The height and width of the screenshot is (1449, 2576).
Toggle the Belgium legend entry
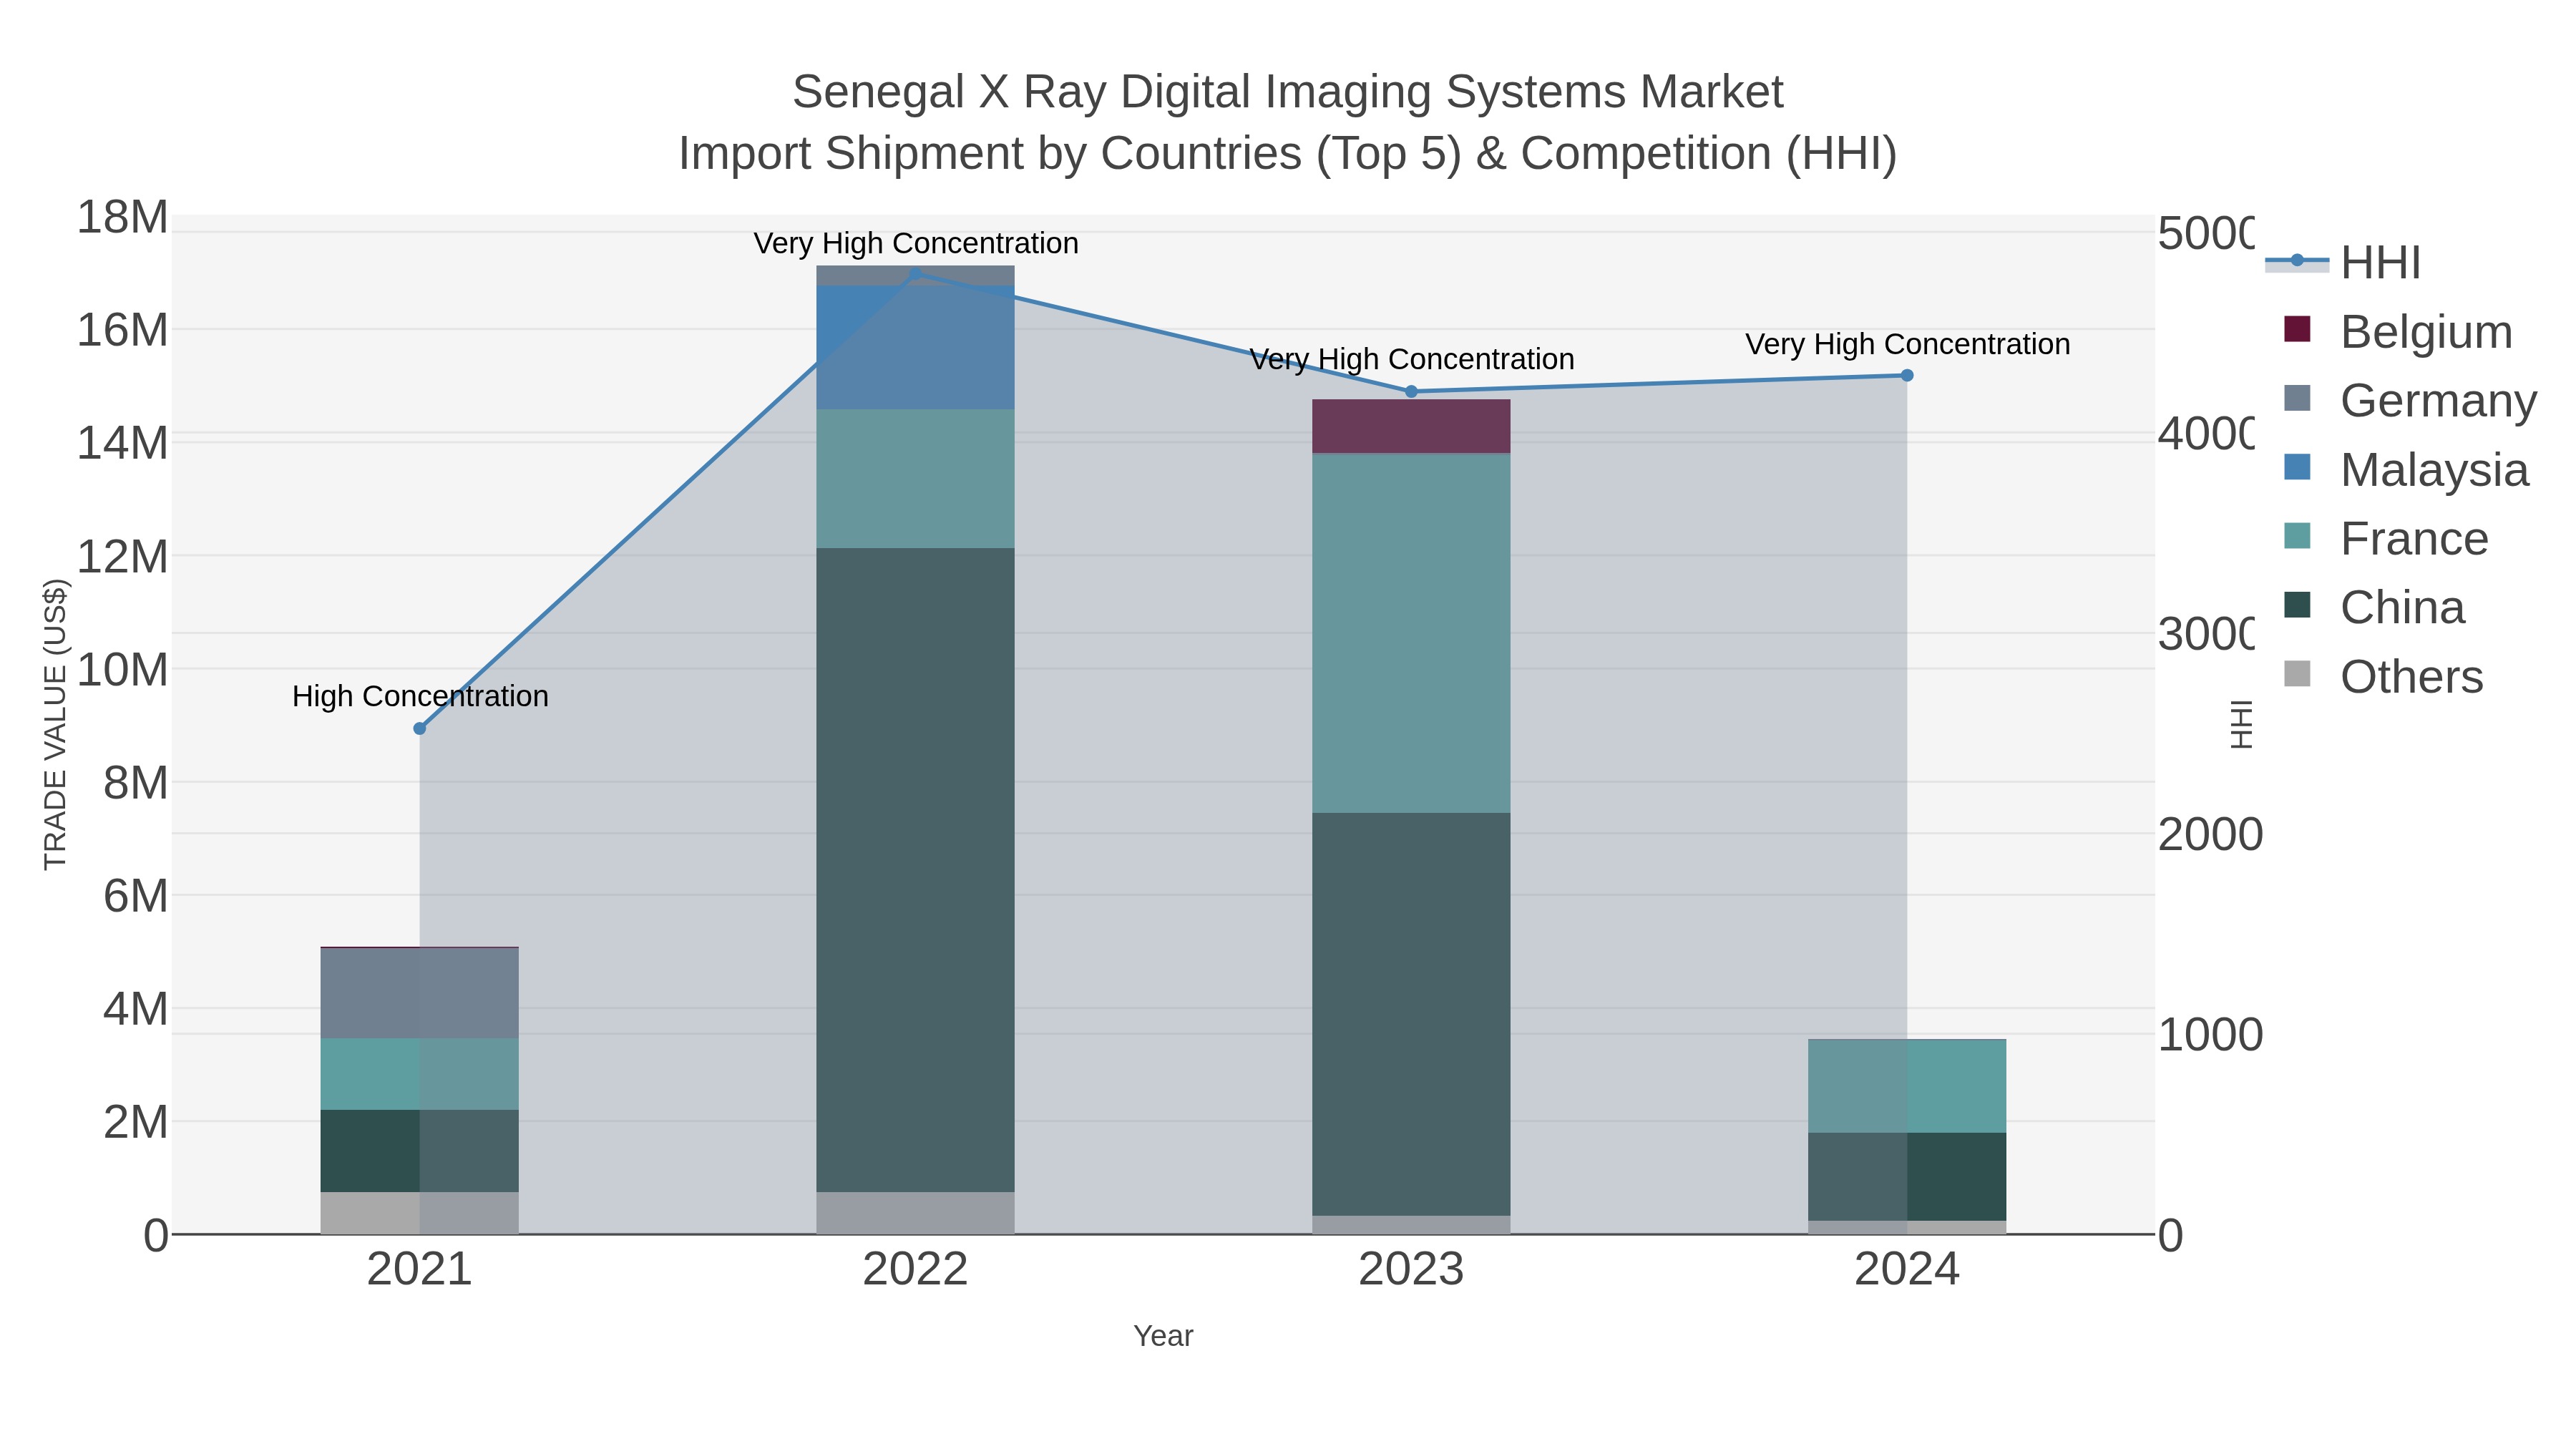(2399, 332)
